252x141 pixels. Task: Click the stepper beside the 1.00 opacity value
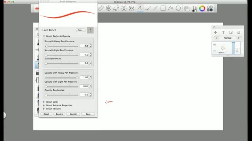click(x=90, y=77)
